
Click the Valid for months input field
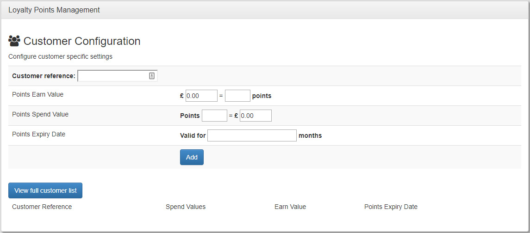click(252, 135)
